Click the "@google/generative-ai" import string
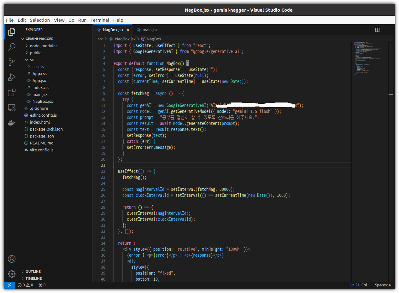 pos(217,51)
